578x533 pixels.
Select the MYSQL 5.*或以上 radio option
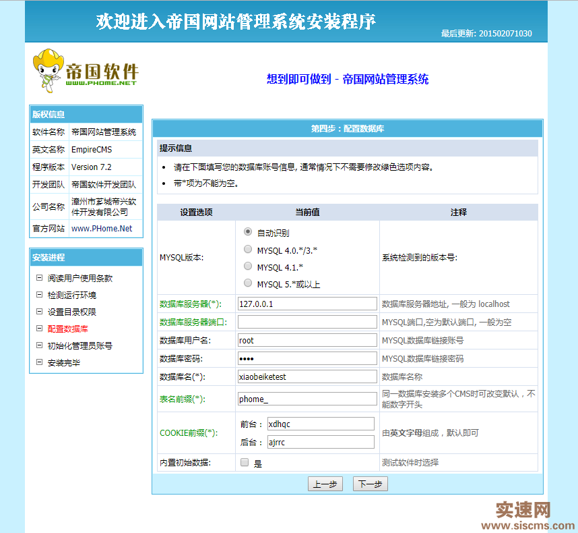[x=248, y=283]
